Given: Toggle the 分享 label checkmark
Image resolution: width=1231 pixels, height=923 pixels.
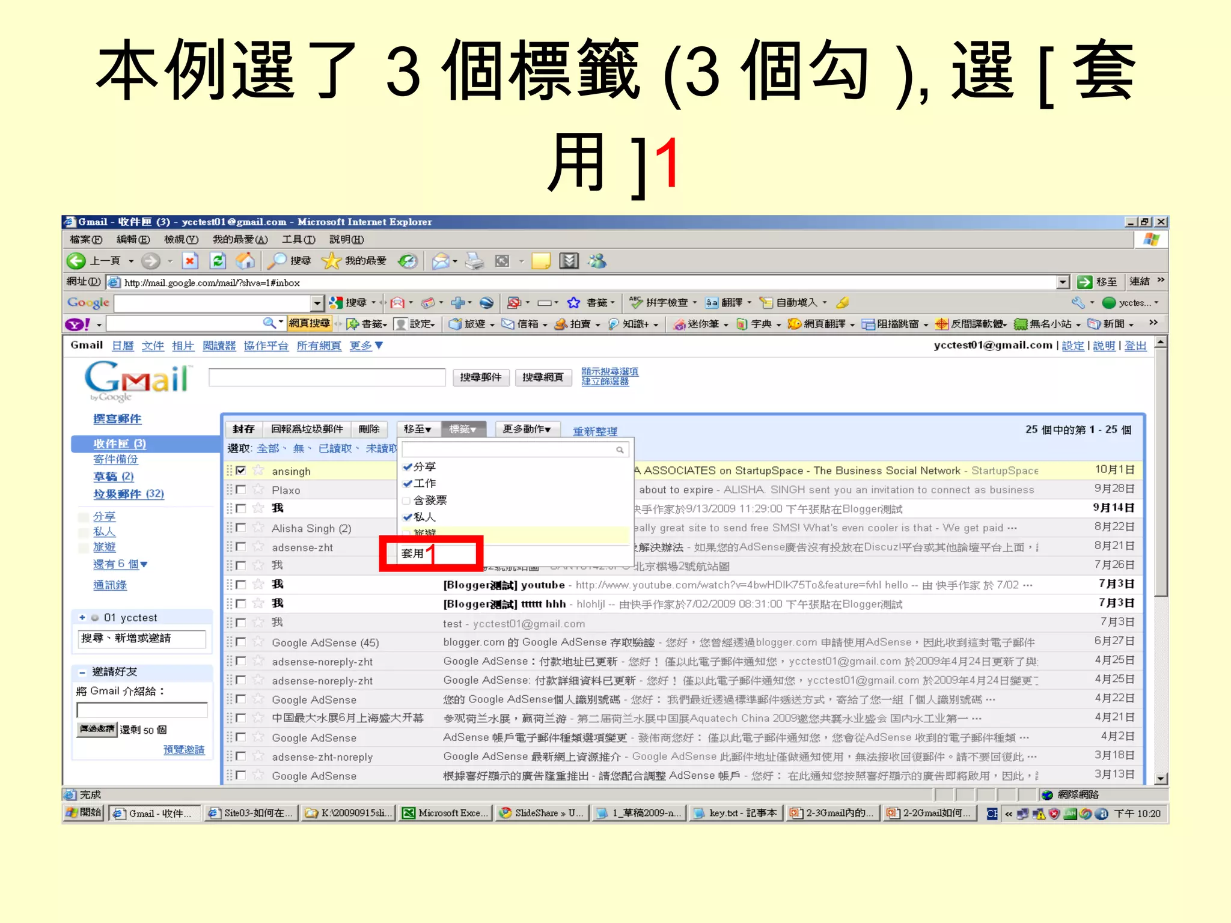Looking at the screenshot, I should (x=408, y=466).
